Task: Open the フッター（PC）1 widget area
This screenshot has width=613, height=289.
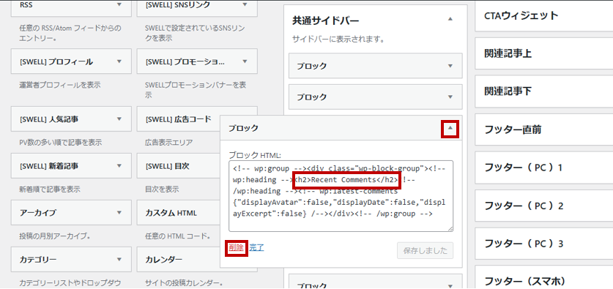Action: pyautogui.click(x=544, y=168)
